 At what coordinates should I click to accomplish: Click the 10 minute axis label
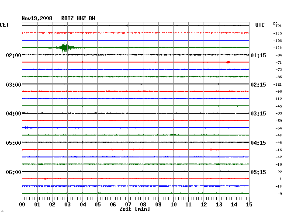pos(173,205)
